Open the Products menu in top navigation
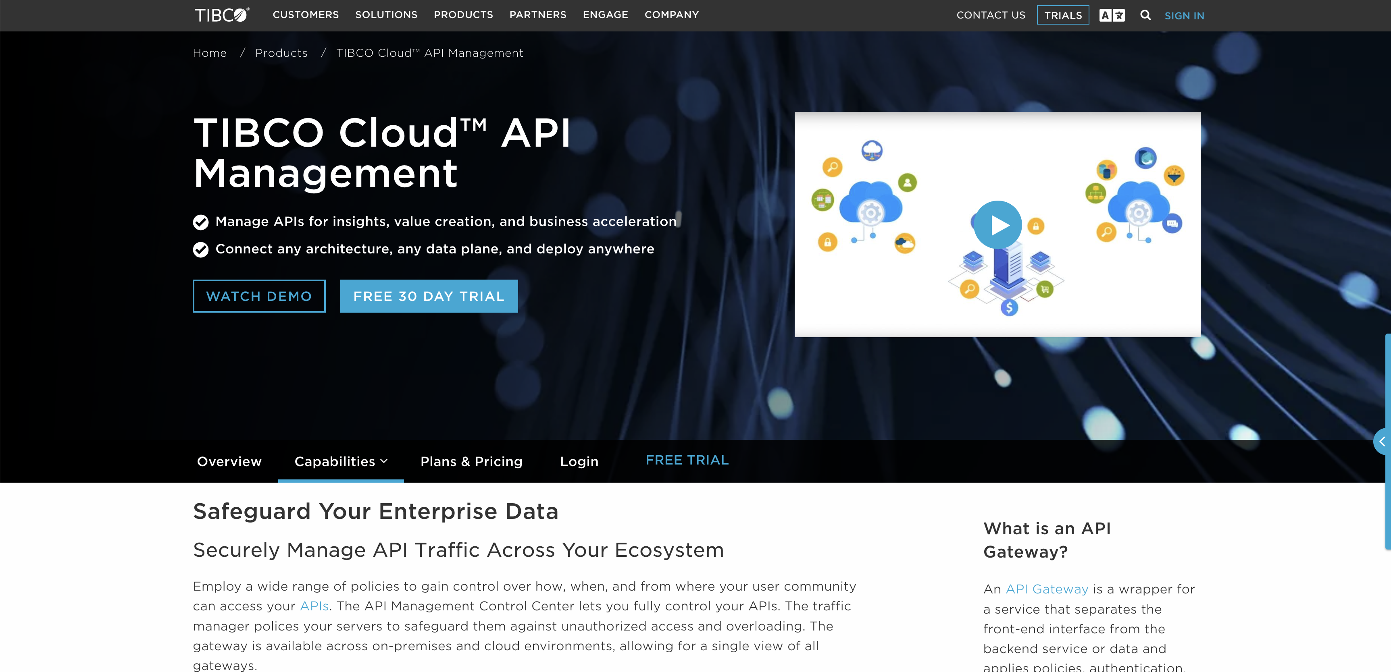 pos(463,15)
